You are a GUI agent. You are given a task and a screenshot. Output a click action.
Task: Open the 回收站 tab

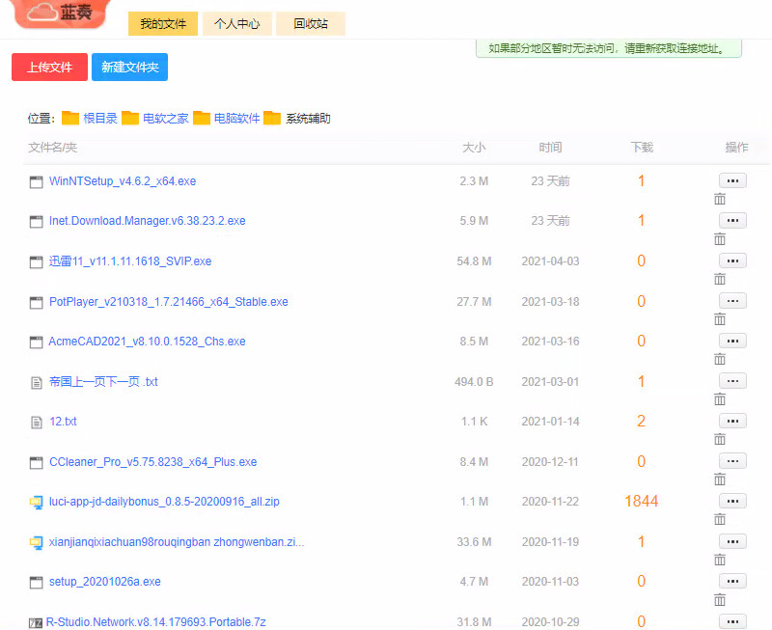tap(311, 23)
